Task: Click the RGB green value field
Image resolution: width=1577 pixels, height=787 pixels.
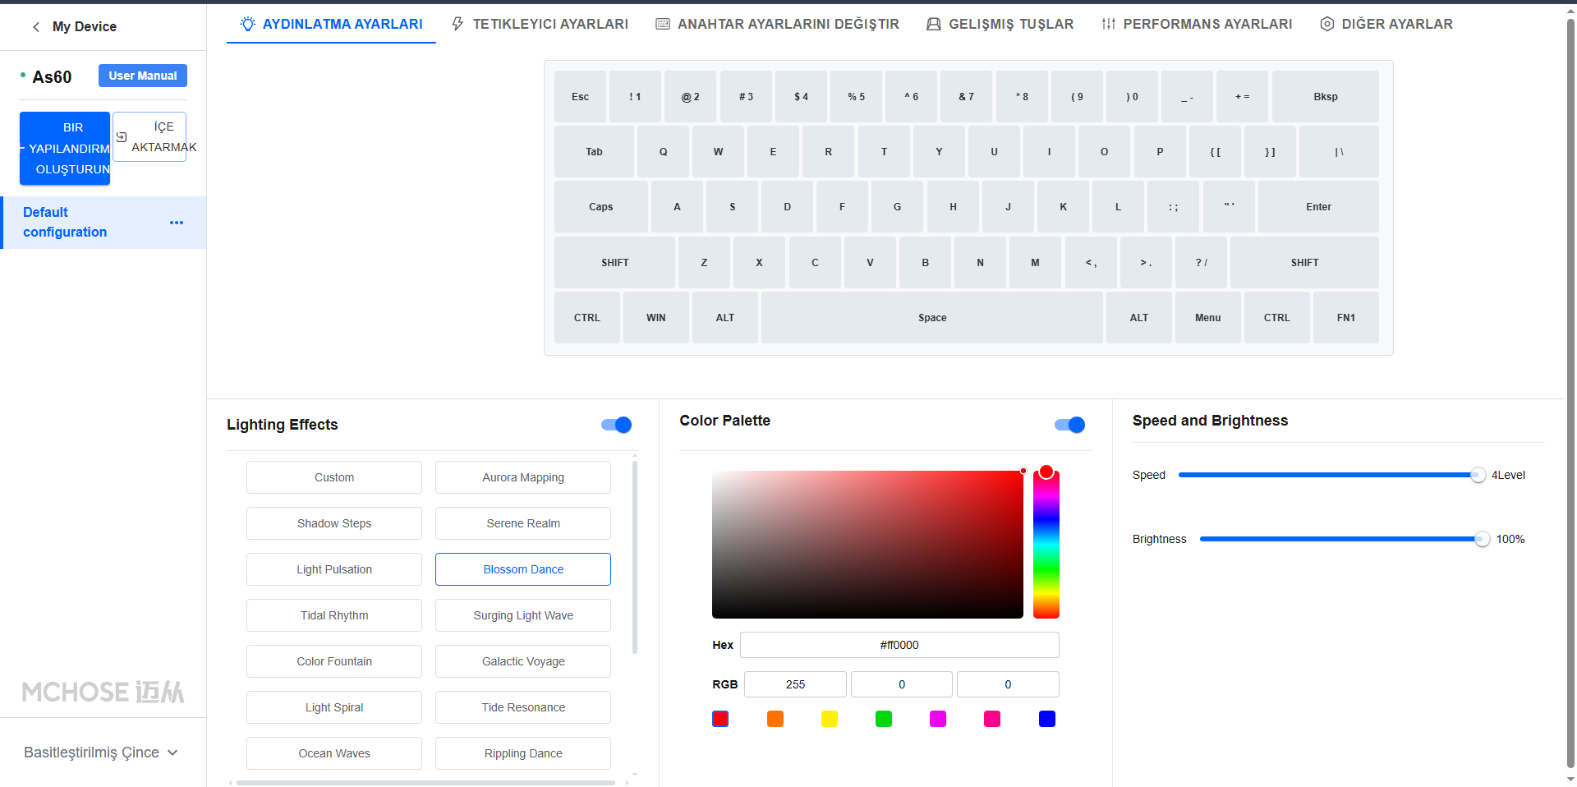Action: [902, 684]
